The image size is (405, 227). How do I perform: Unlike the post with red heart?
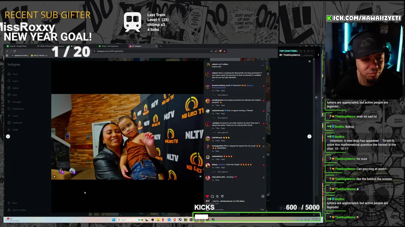207,196
